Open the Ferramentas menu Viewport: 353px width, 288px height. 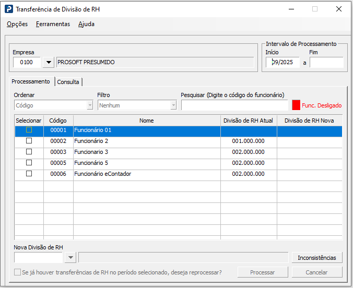click(53, 24)
